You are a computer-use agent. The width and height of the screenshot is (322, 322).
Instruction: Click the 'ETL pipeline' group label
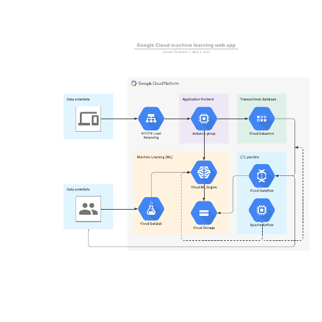tap(250, 157)
